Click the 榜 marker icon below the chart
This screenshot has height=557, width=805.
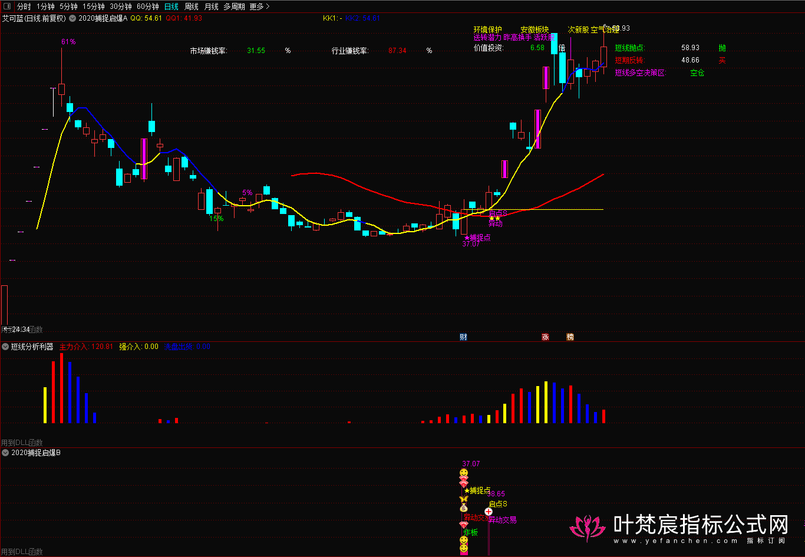click(570, 337)
